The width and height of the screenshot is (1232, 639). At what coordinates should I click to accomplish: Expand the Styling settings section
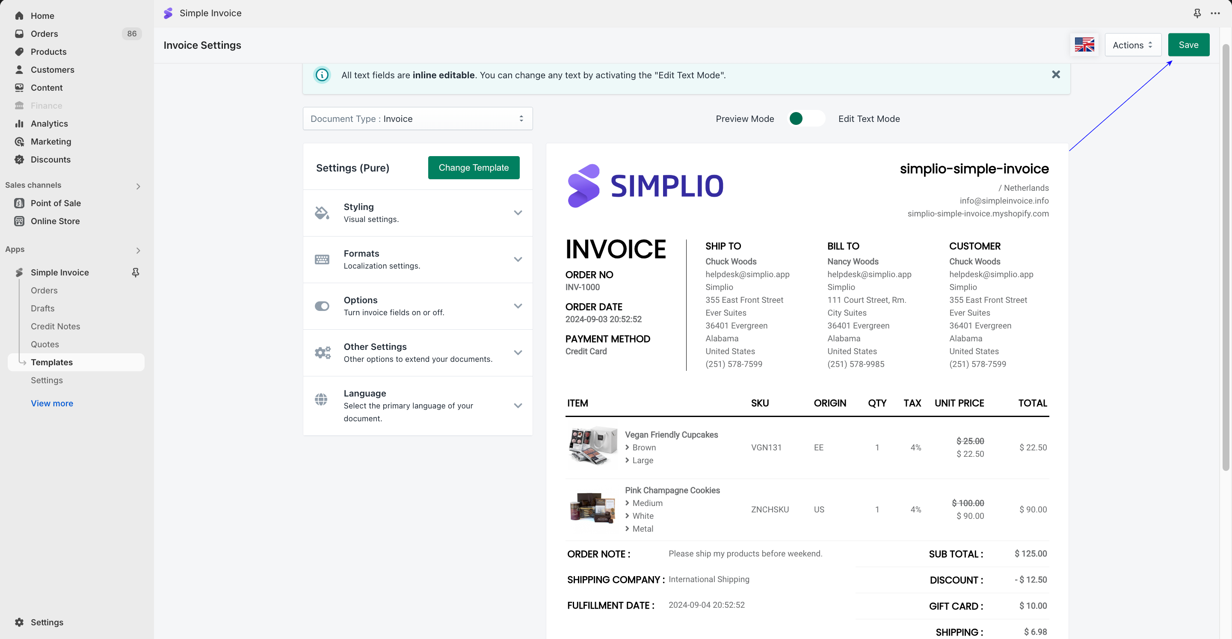[518, 213]
